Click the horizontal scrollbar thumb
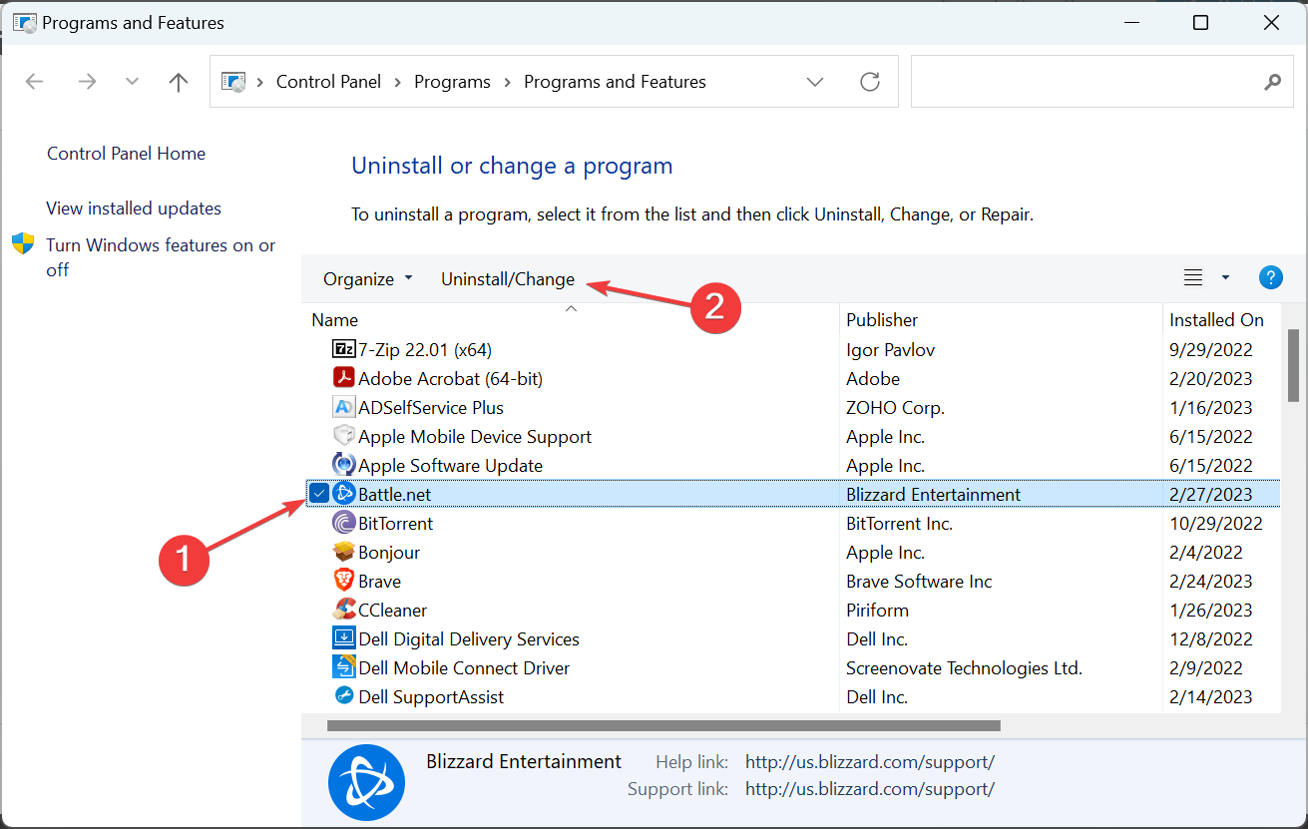Image resolution: width=1308 pixels, height=829 pixels. [663, 725]
